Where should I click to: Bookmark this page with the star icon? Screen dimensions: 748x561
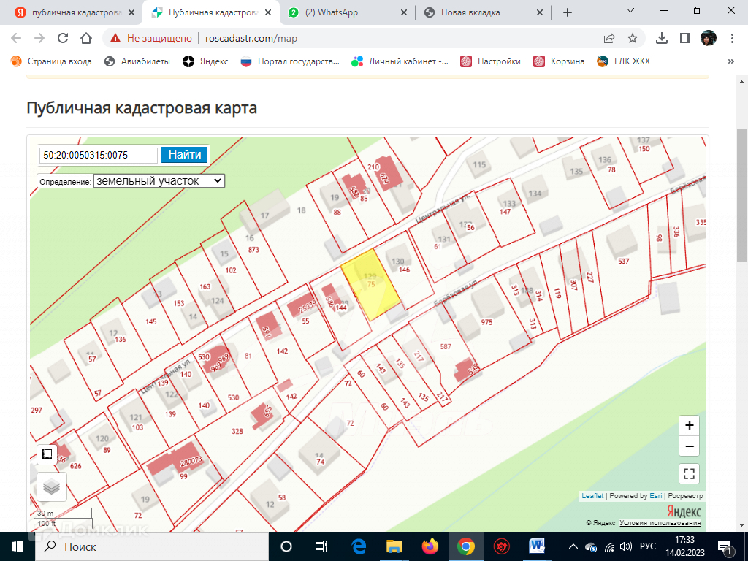(633, 38)
